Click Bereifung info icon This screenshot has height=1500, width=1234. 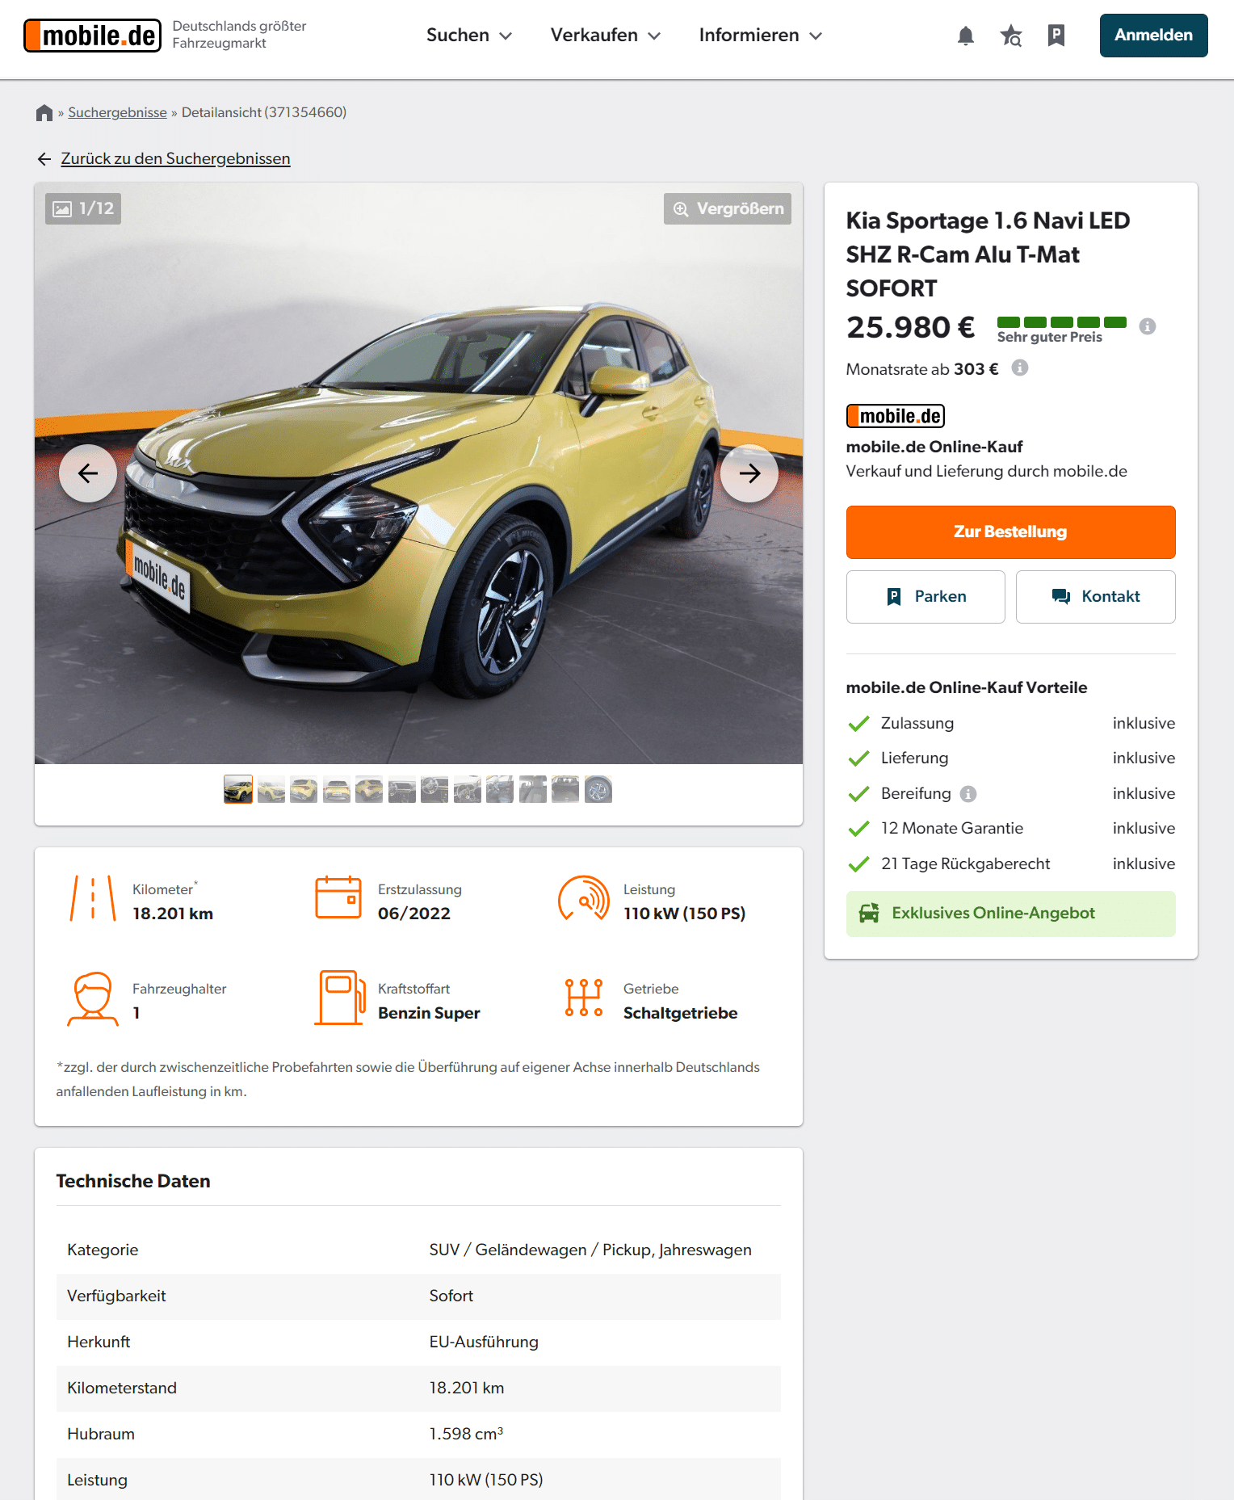pos(968,794)
